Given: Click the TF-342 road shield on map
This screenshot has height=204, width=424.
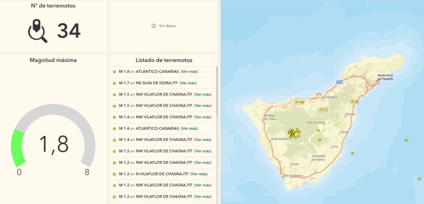Looking at the screenshot, I should pos(299,102).
